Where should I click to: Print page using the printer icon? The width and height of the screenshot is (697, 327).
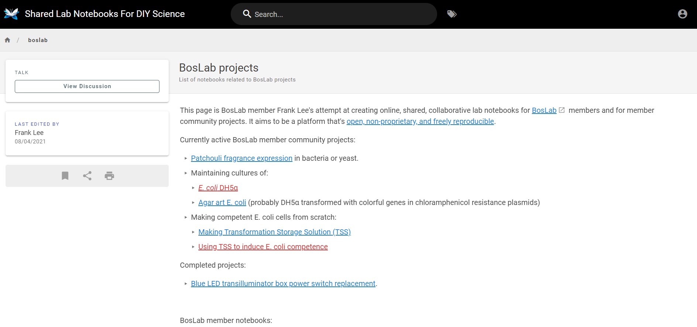point(109,176)
